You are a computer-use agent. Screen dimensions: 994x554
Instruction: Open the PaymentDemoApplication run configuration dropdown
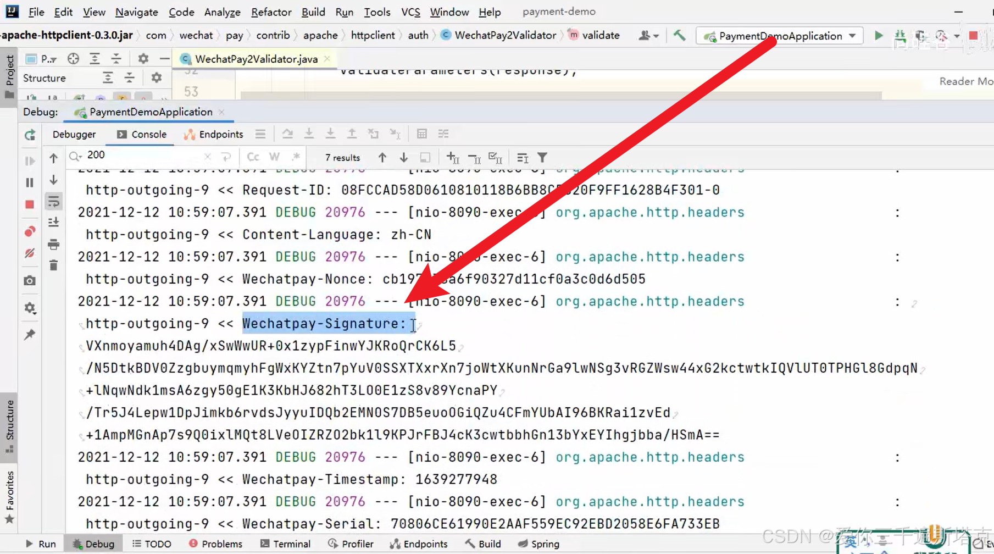(780, 36)
